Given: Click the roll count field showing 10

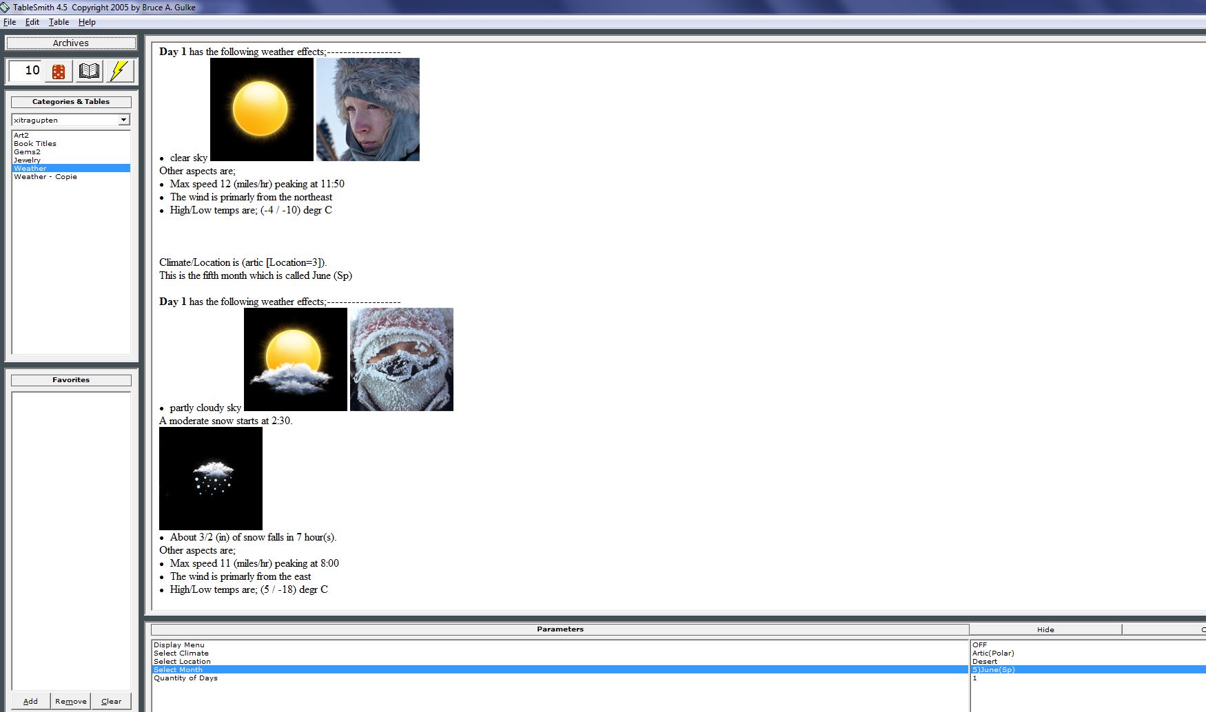Looking at the screenshot, I should [x=25, y=70].
